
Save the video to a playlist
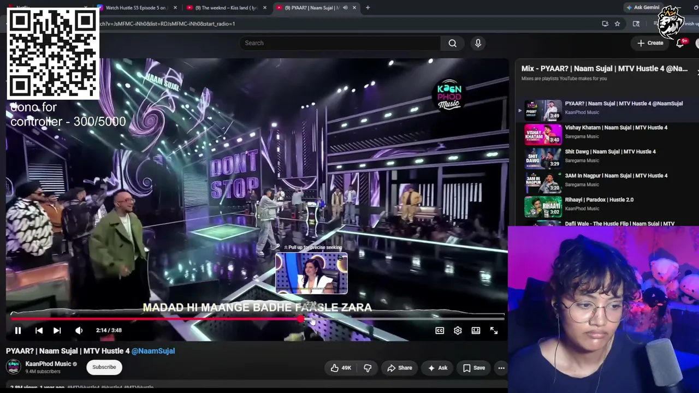coord(474,368)
